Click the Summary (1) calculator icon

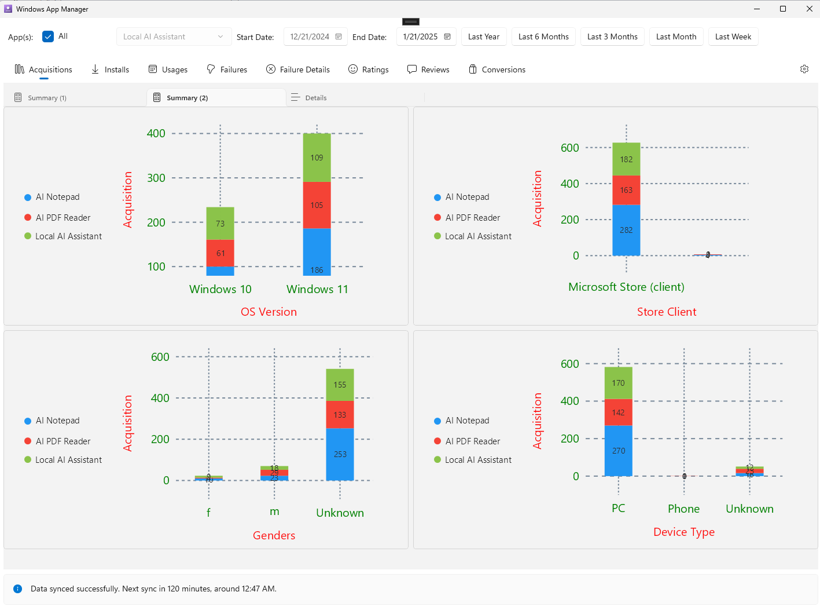[x=18, y=97]
